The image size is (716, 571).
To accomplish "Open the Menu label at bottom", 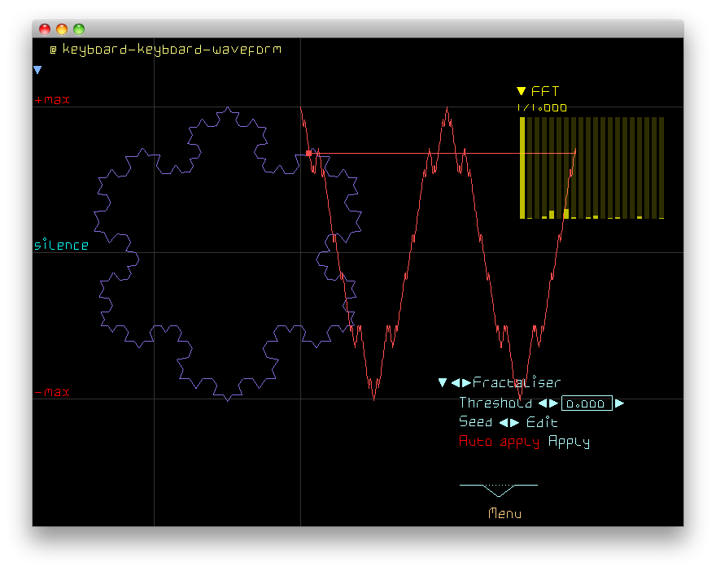I will pyautogui.click(x=504, y=514).
